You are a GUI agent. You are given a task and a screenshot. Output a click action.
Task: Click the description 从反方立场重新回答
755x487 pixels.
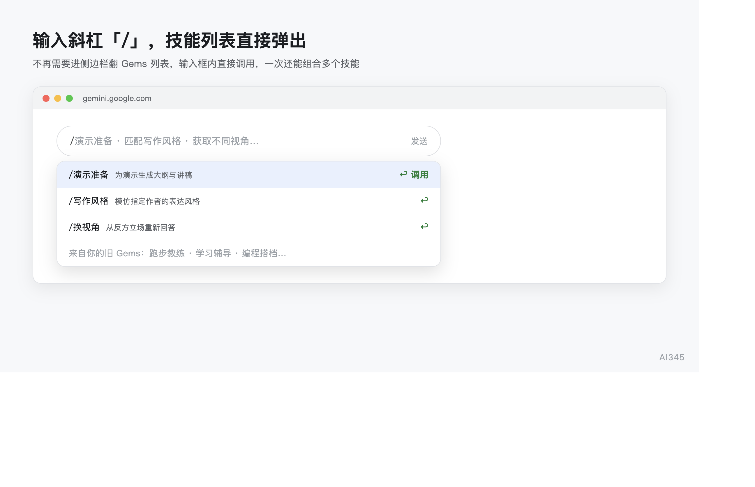(141, 228)
